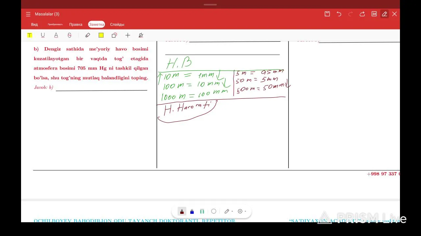Open the Слайды tab
This screenshot has height=236, width=421.
pos(117,24)
